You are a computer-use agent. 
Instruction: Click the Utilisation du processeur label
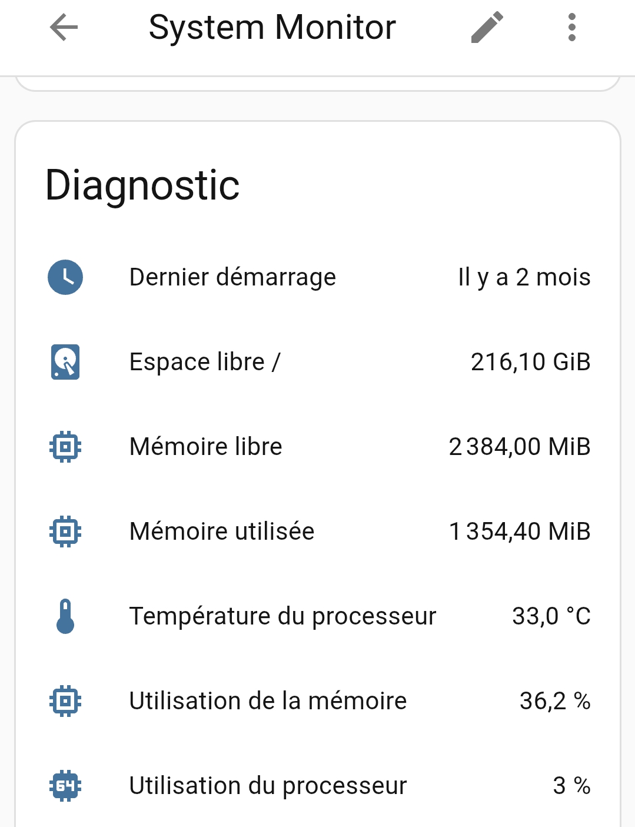click(268, 786)
